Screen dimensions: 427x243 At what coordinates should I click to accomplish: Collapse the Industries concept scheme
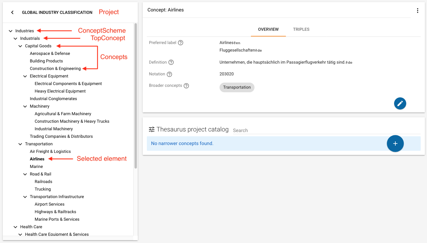[x=11, y=31]
